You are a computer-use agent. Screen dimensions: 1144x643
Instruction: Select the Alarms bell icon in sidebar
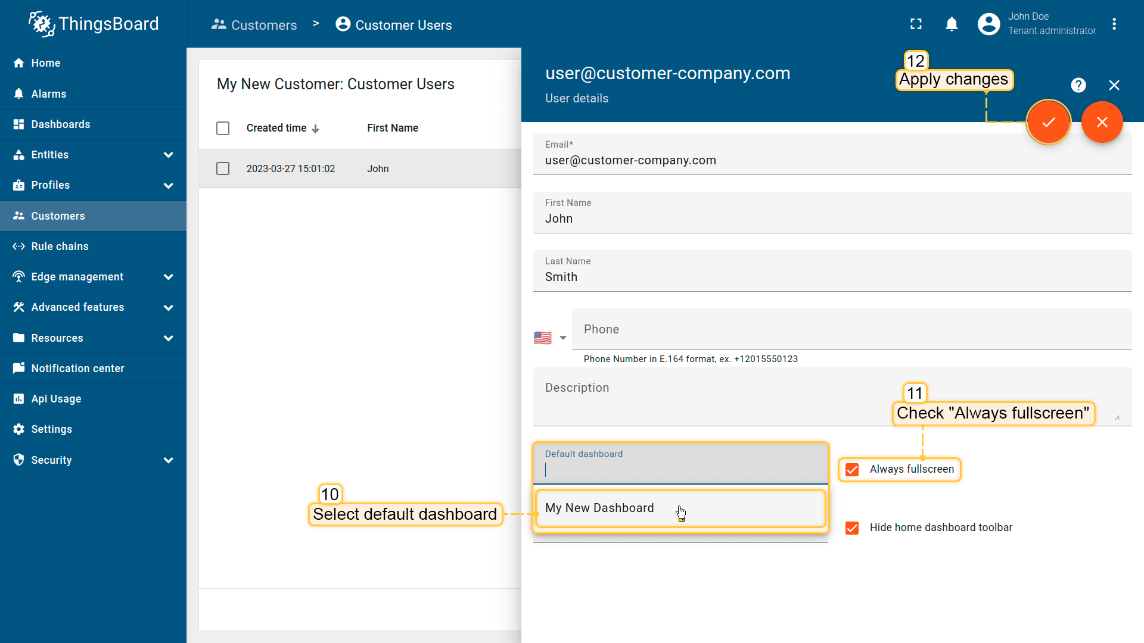click(18, 93)
